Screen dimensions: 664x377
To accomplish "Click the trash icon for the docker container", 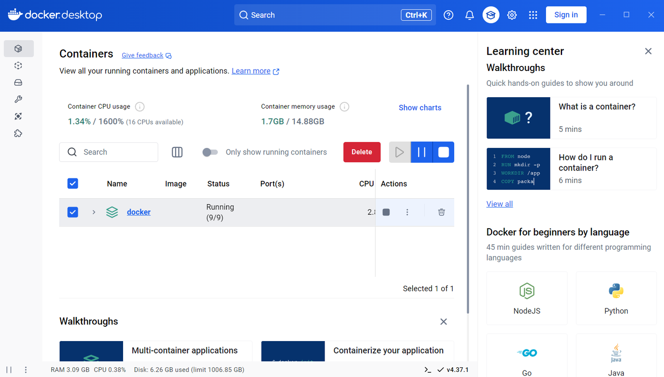I will point(441,212).
